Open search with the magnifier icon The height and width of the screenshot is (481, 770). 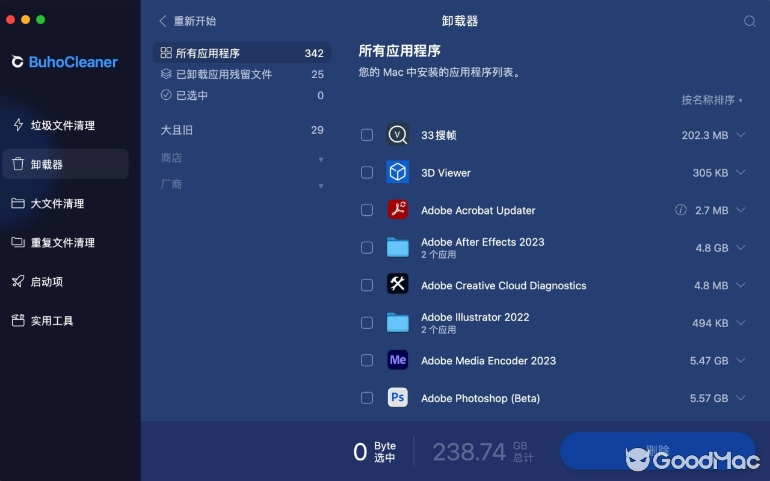(x=750, y=20)
